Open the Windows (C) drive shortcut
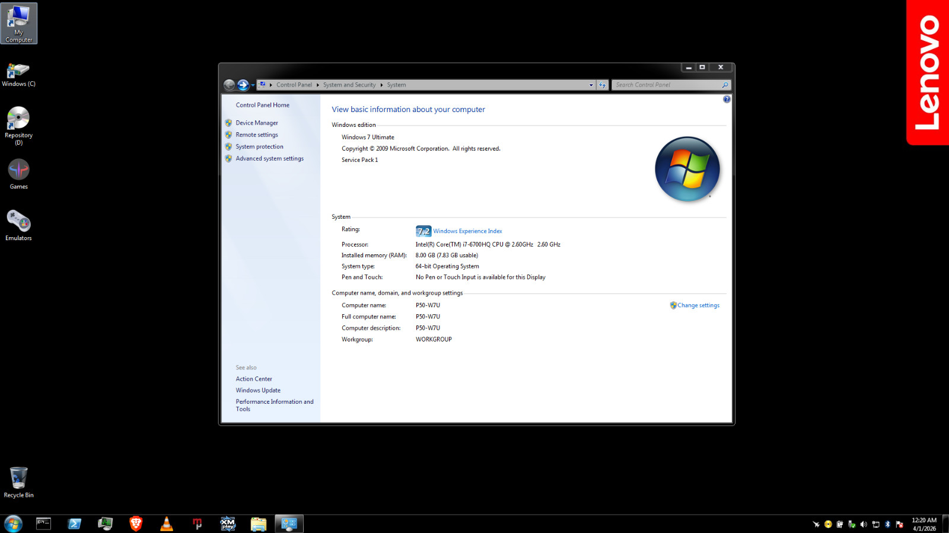The image size is (949, 533). click(18, 75)
